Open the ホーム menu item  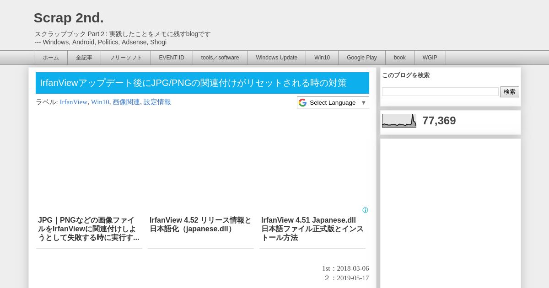(x=51, y=58)
